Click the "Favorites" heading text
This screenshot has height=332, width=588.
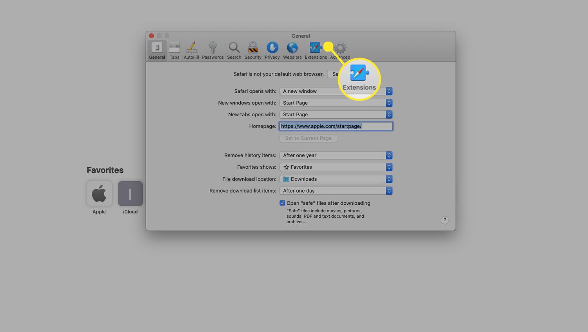click(x=105, y=170)
